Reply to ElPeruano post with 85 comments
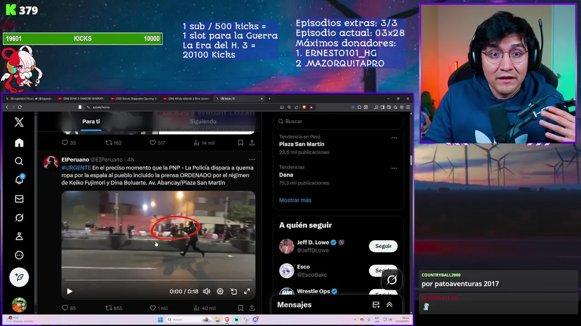This screenshot has height=326, width=581. (69, 308)
